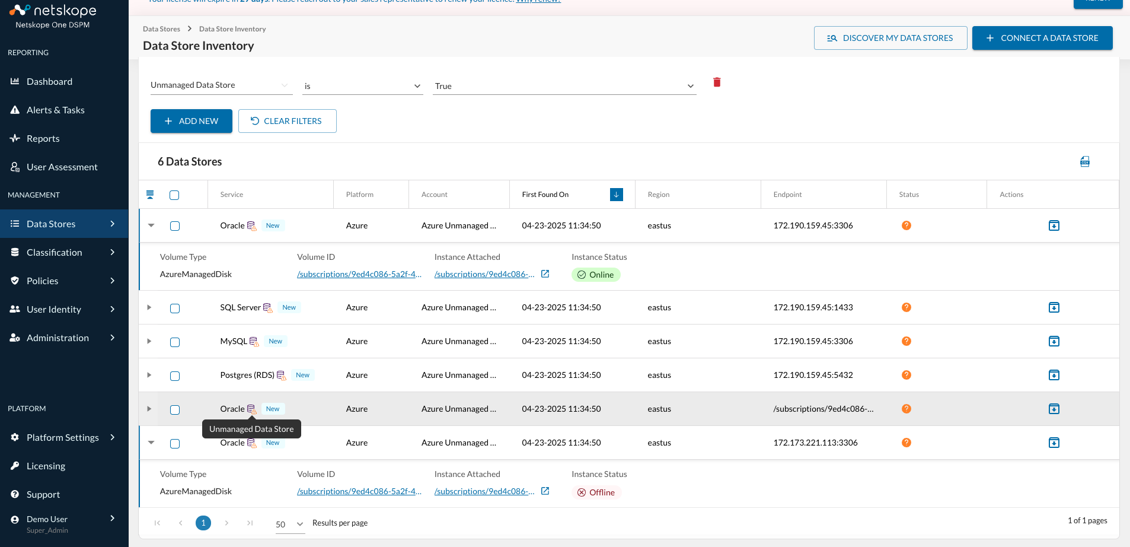Export data stores to CSV
Screen dimensions: 1130x547
point(1085,161)
